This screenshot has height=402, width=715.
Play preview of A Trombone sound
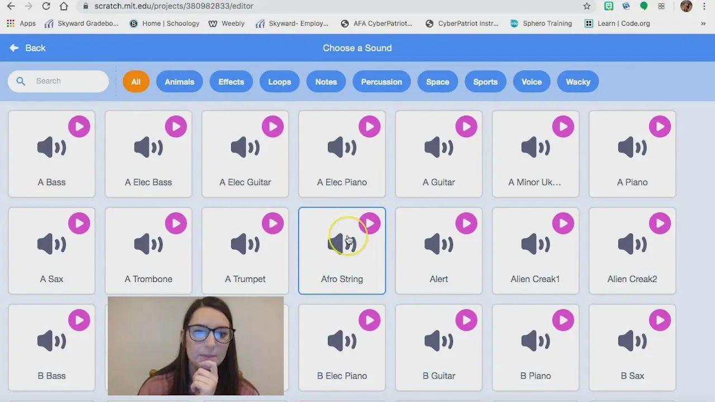pyautogui.click(x=176, y=223)
